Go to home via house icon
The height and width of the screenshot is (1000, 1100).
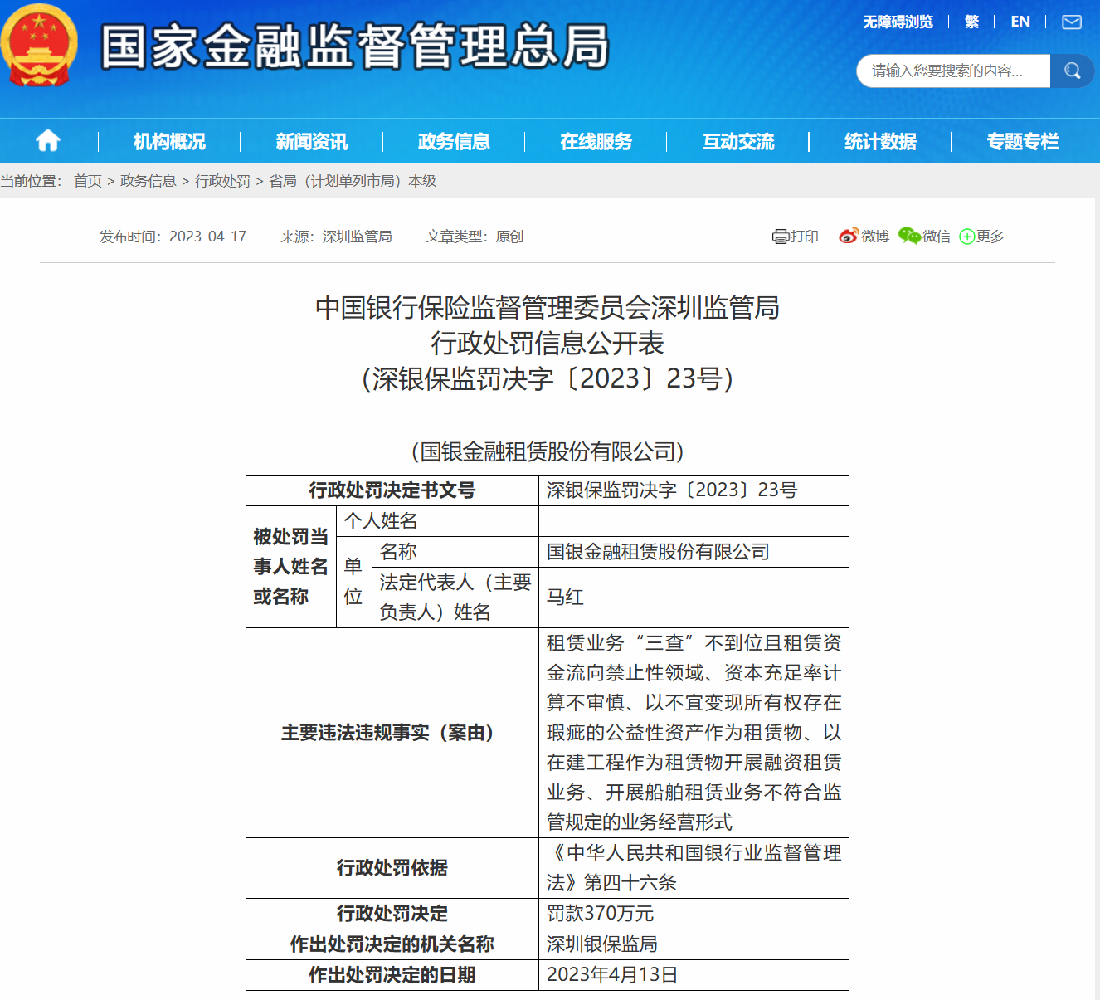coord(48,140)
